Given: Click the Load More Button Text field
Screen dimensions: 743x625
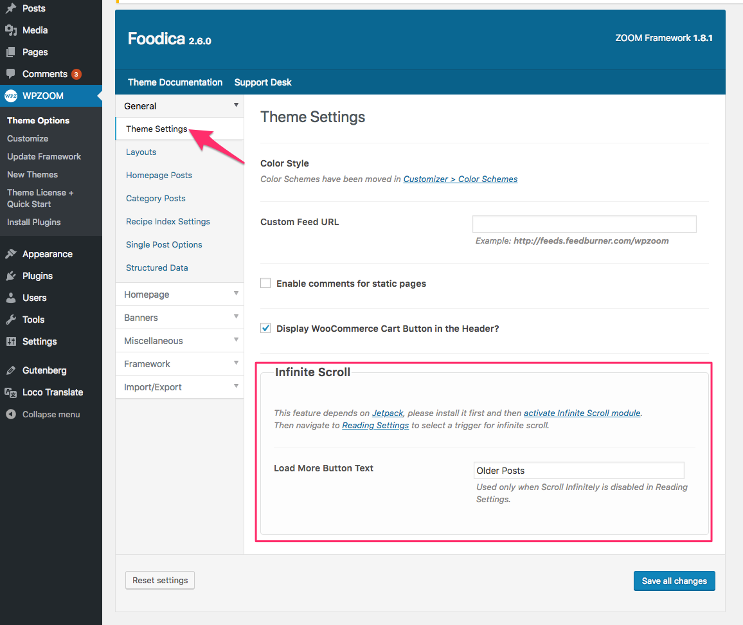Looking at the screenshot, I should click(578, 471).
